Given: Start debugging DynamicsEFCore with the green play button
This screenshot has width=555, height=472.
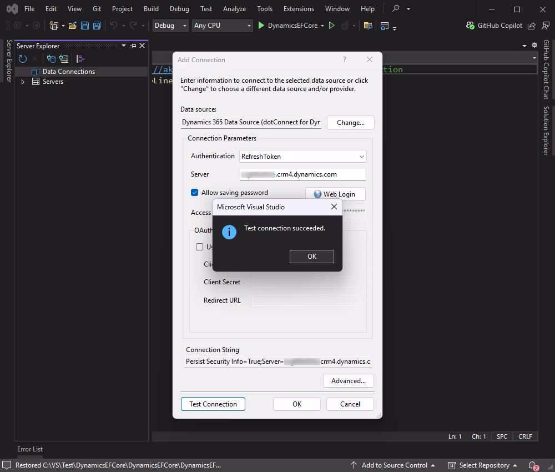Looking at the screenshot, I should point(261,26).
